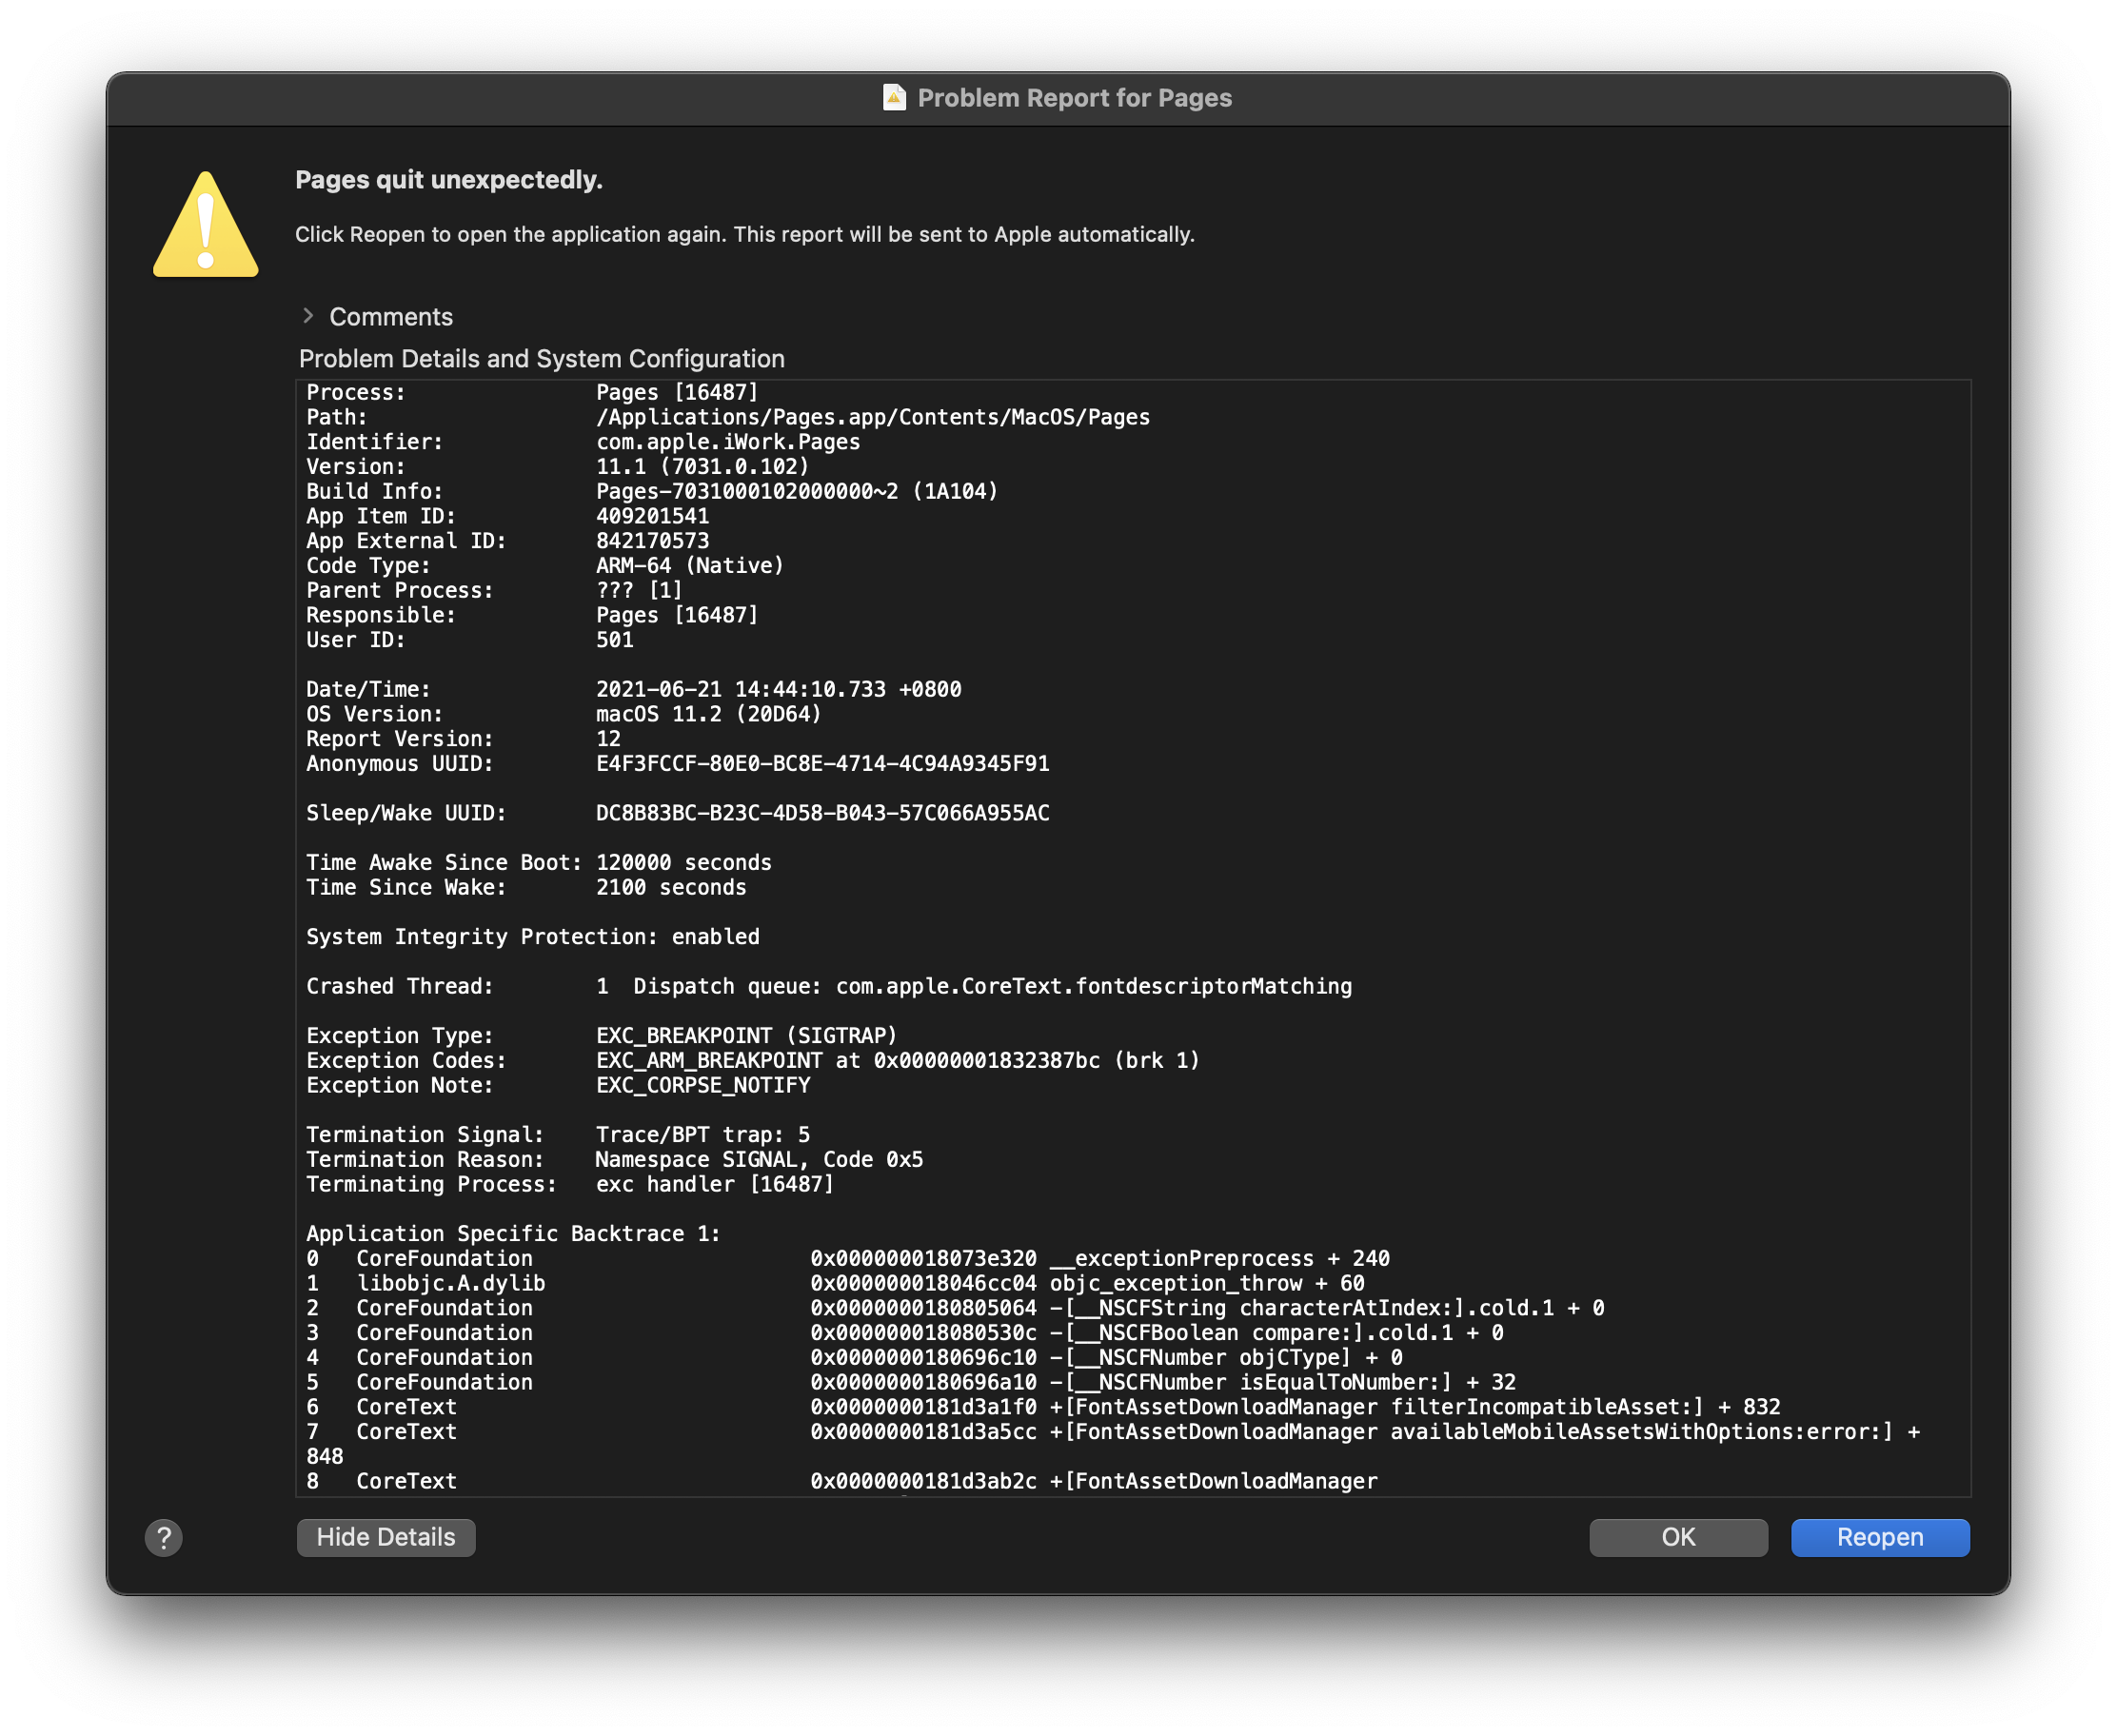The width and height of the screenshot is (2117, 1736).
Task: Click the Anonymous UUID value
Action: point(822,764)
